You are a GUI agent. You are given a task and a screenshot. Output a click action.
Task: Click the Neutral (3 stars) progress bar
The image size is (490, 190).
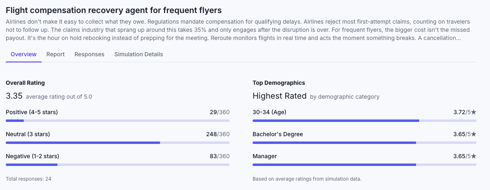point(118,143)
